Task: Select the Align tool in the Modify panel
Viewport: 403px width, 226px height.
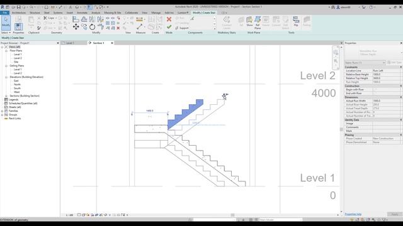Action: point(76,19)
